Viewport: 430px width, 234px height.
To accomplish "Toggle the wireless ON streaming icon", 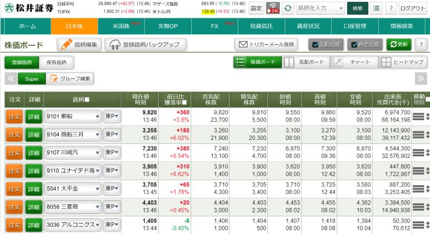I will point(273,8).
